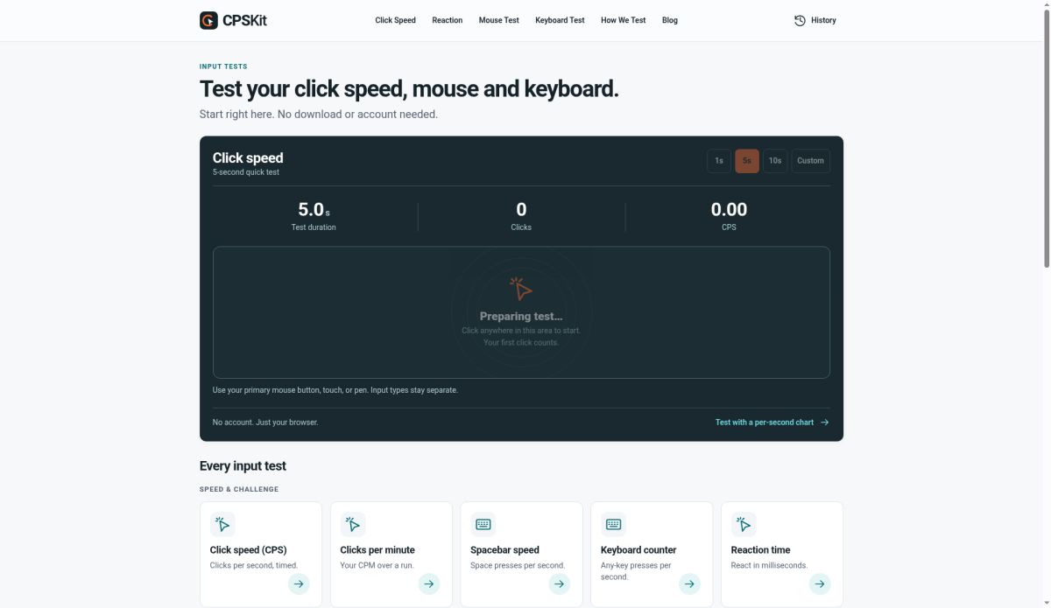The image size is (1051, 608).
Task: Click the Preparing test click area
Action: click(521, 312)
